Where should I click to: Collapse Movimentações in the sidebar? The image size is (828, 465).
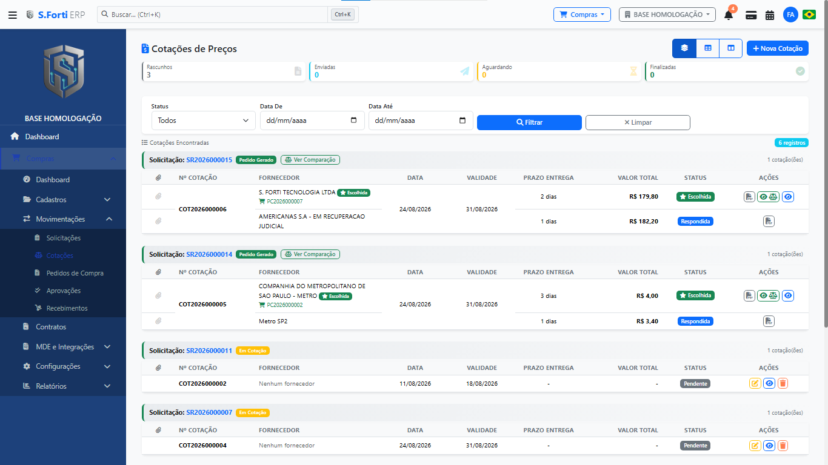click(63, 219)
